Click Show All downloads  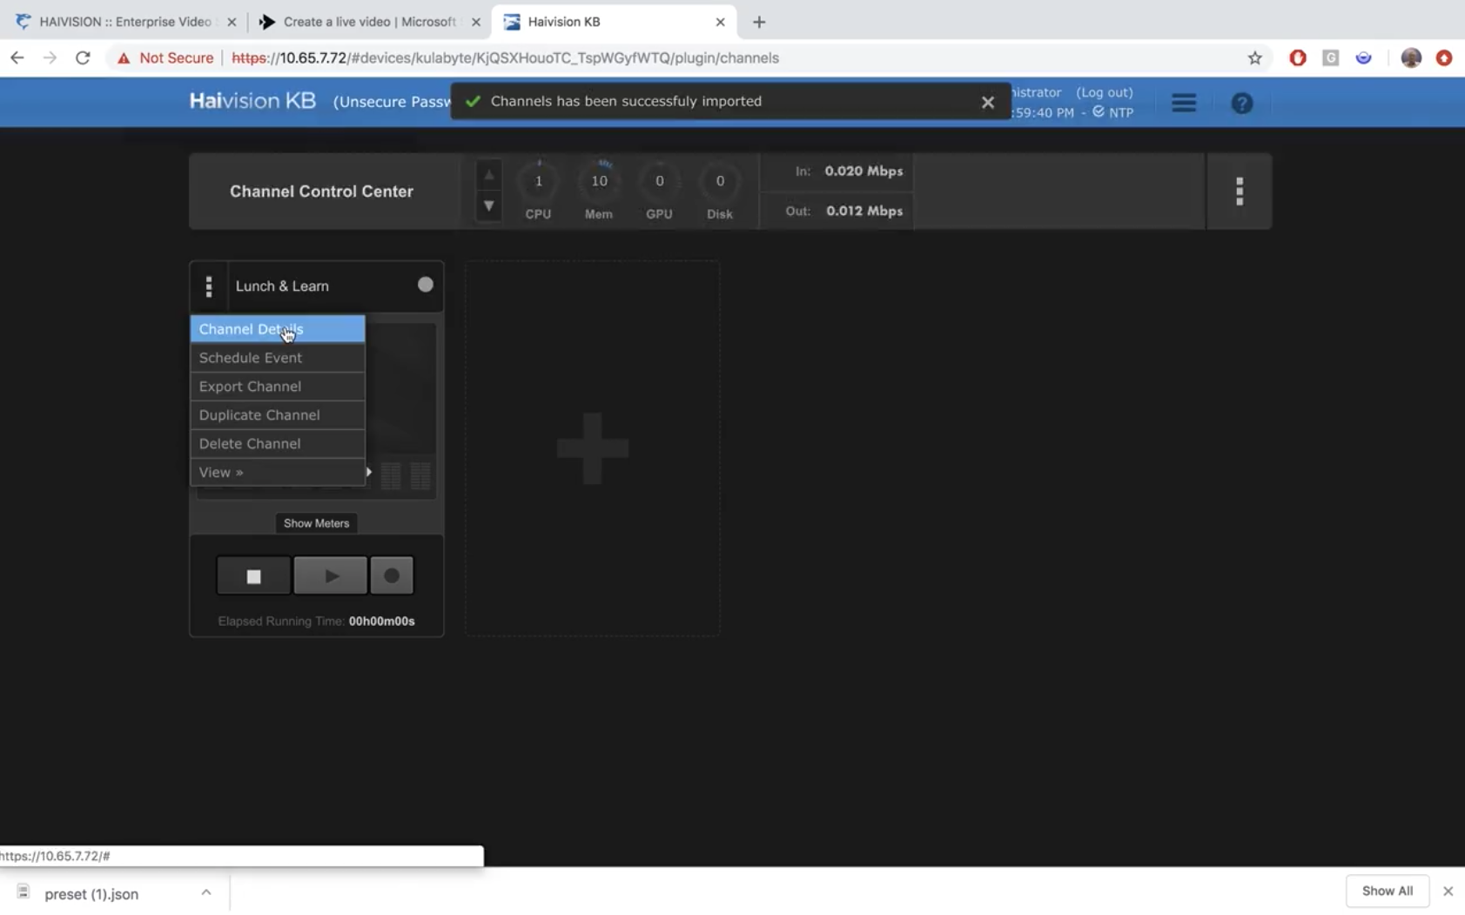(x=1388, y=891)
